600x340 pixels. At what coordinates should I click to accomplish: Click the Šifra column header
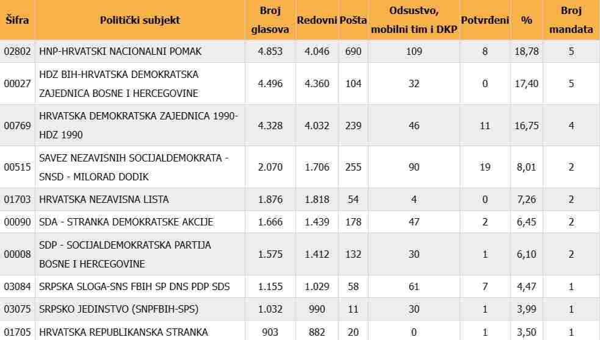click(16, 20)
